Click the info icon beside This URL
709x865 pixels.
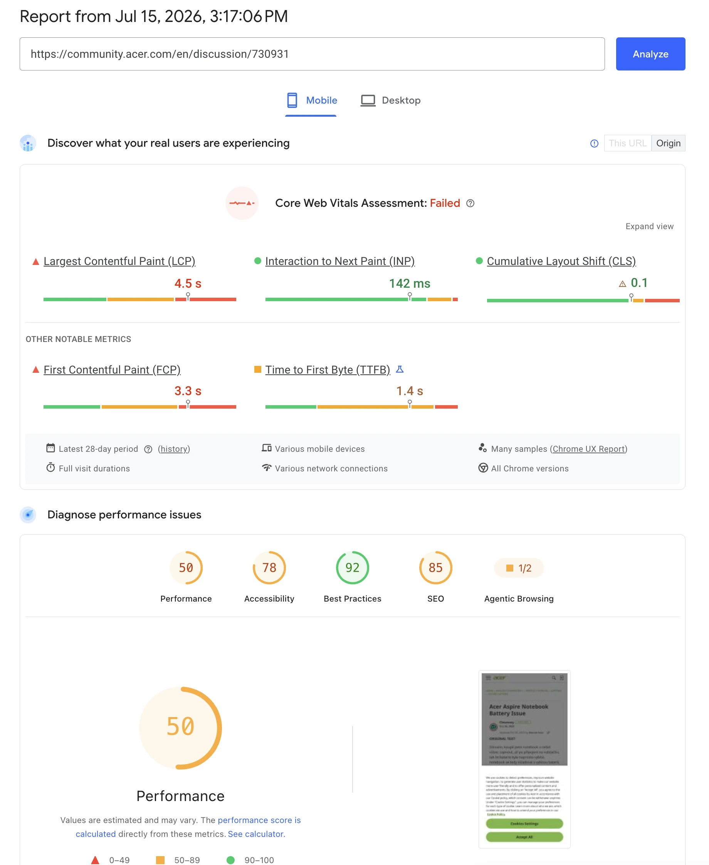point(594,143)
